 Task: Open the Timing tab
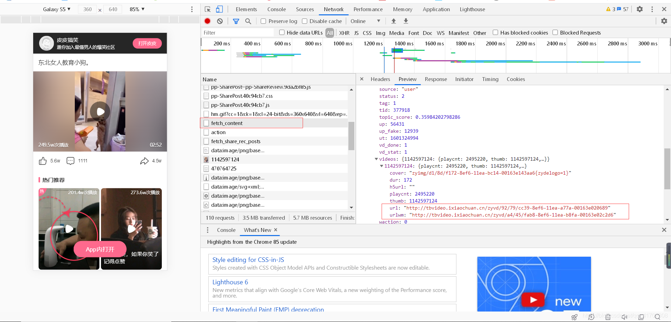pos(490,79)
